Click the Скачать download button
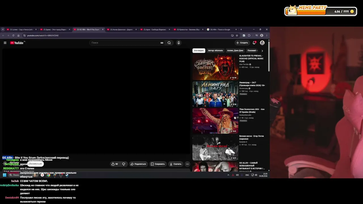The image size is (363, 204). [x=175, y=164]
